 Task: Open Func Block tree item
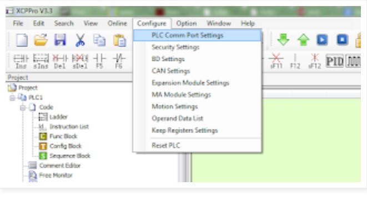[63, 136]
